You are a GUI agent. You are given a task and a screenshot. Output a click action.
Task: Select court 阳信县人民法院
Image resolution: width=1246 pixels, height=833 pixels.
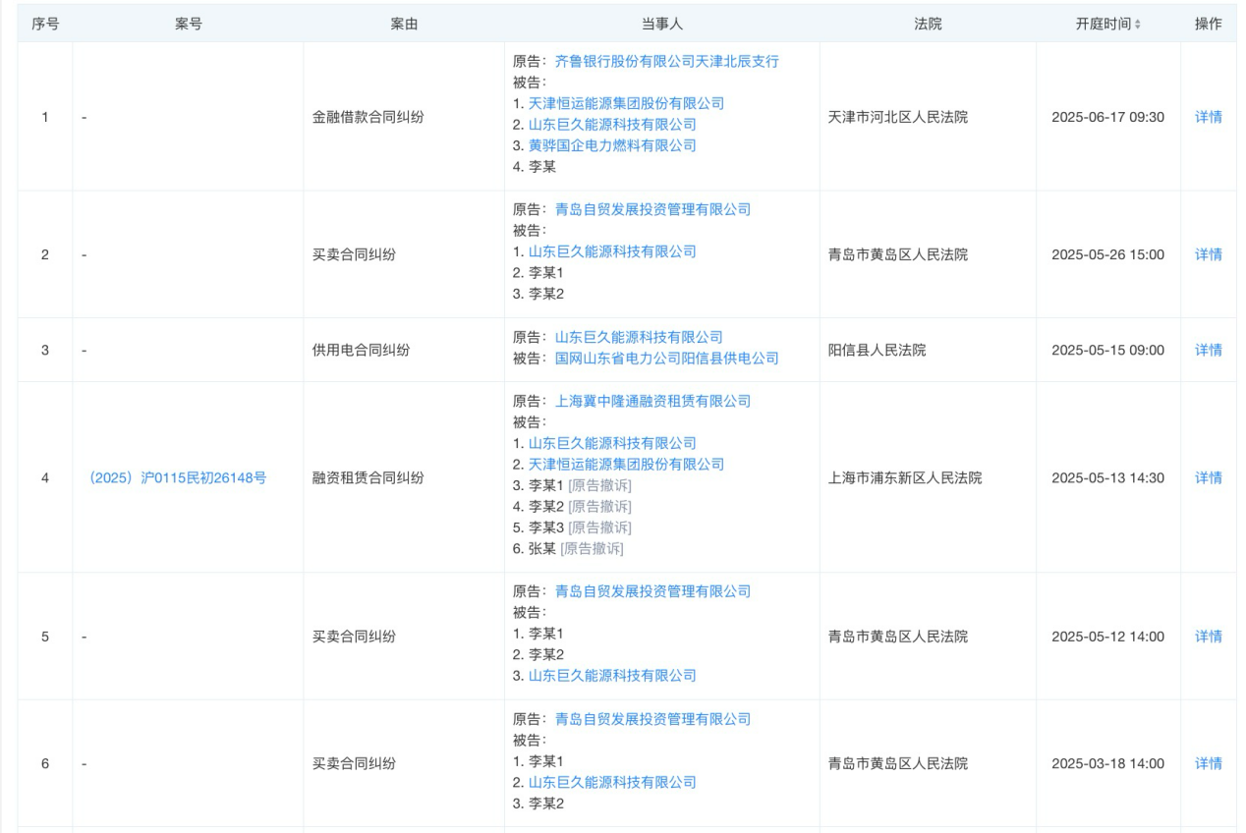point(878,350)
